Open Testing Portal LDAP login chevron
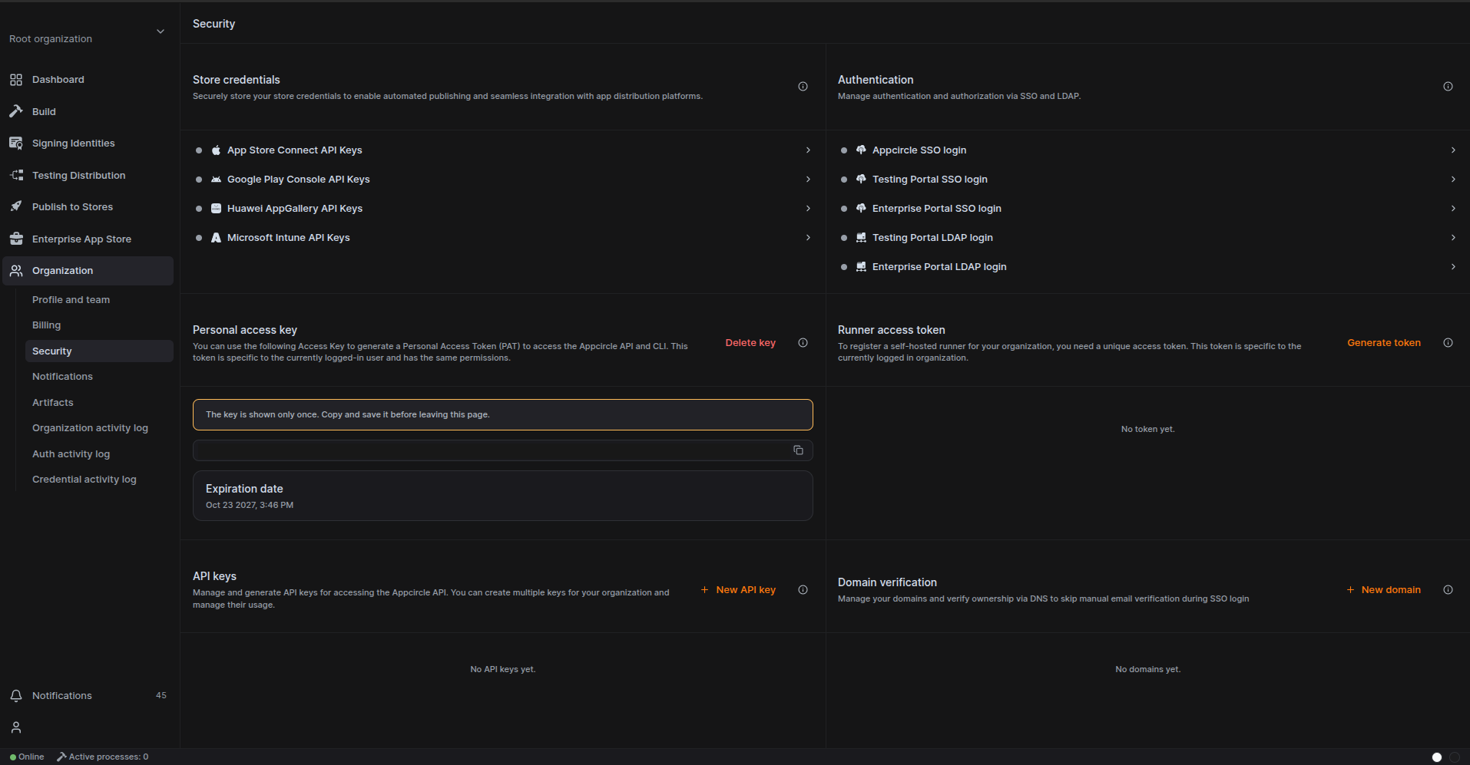Image resolution: width=1470 pixels, height=765 pixels. (1453, 238)
